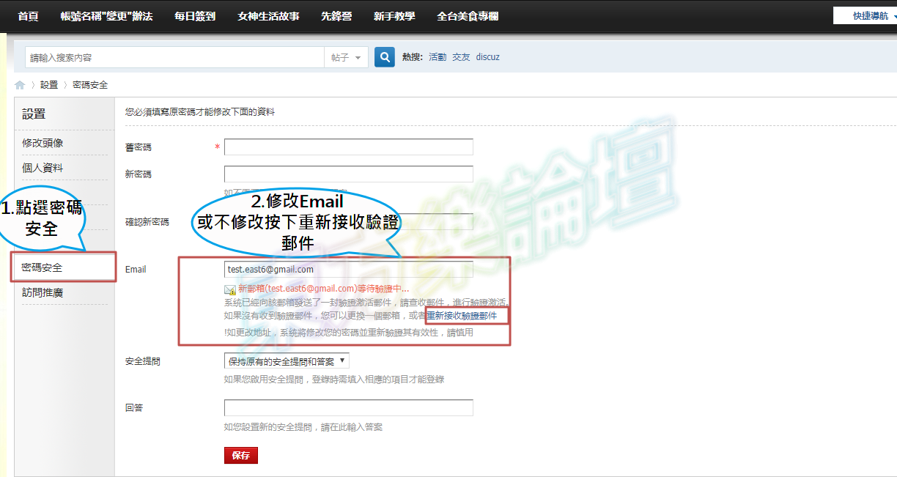Viewport: 897px width, 477px height.
Task: Click the blue magnifier search button
Action: click(x=385, y=57)
